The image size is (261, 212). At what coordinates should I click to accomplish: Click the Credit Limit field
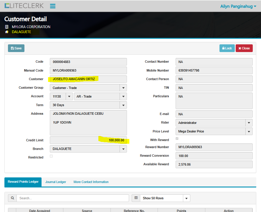coord(88,140)
